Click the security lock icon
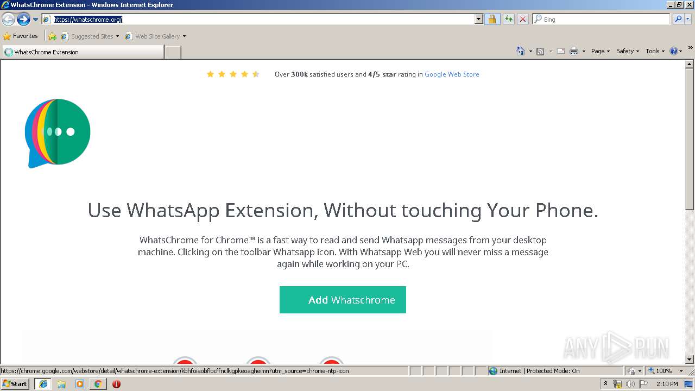This screenshot has width=695, height=391. [x=492, y=19]
